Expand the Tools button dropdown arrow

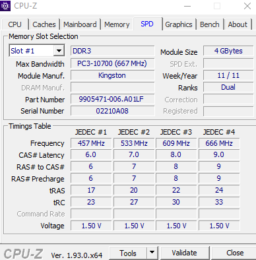click(x=152, y=253)
